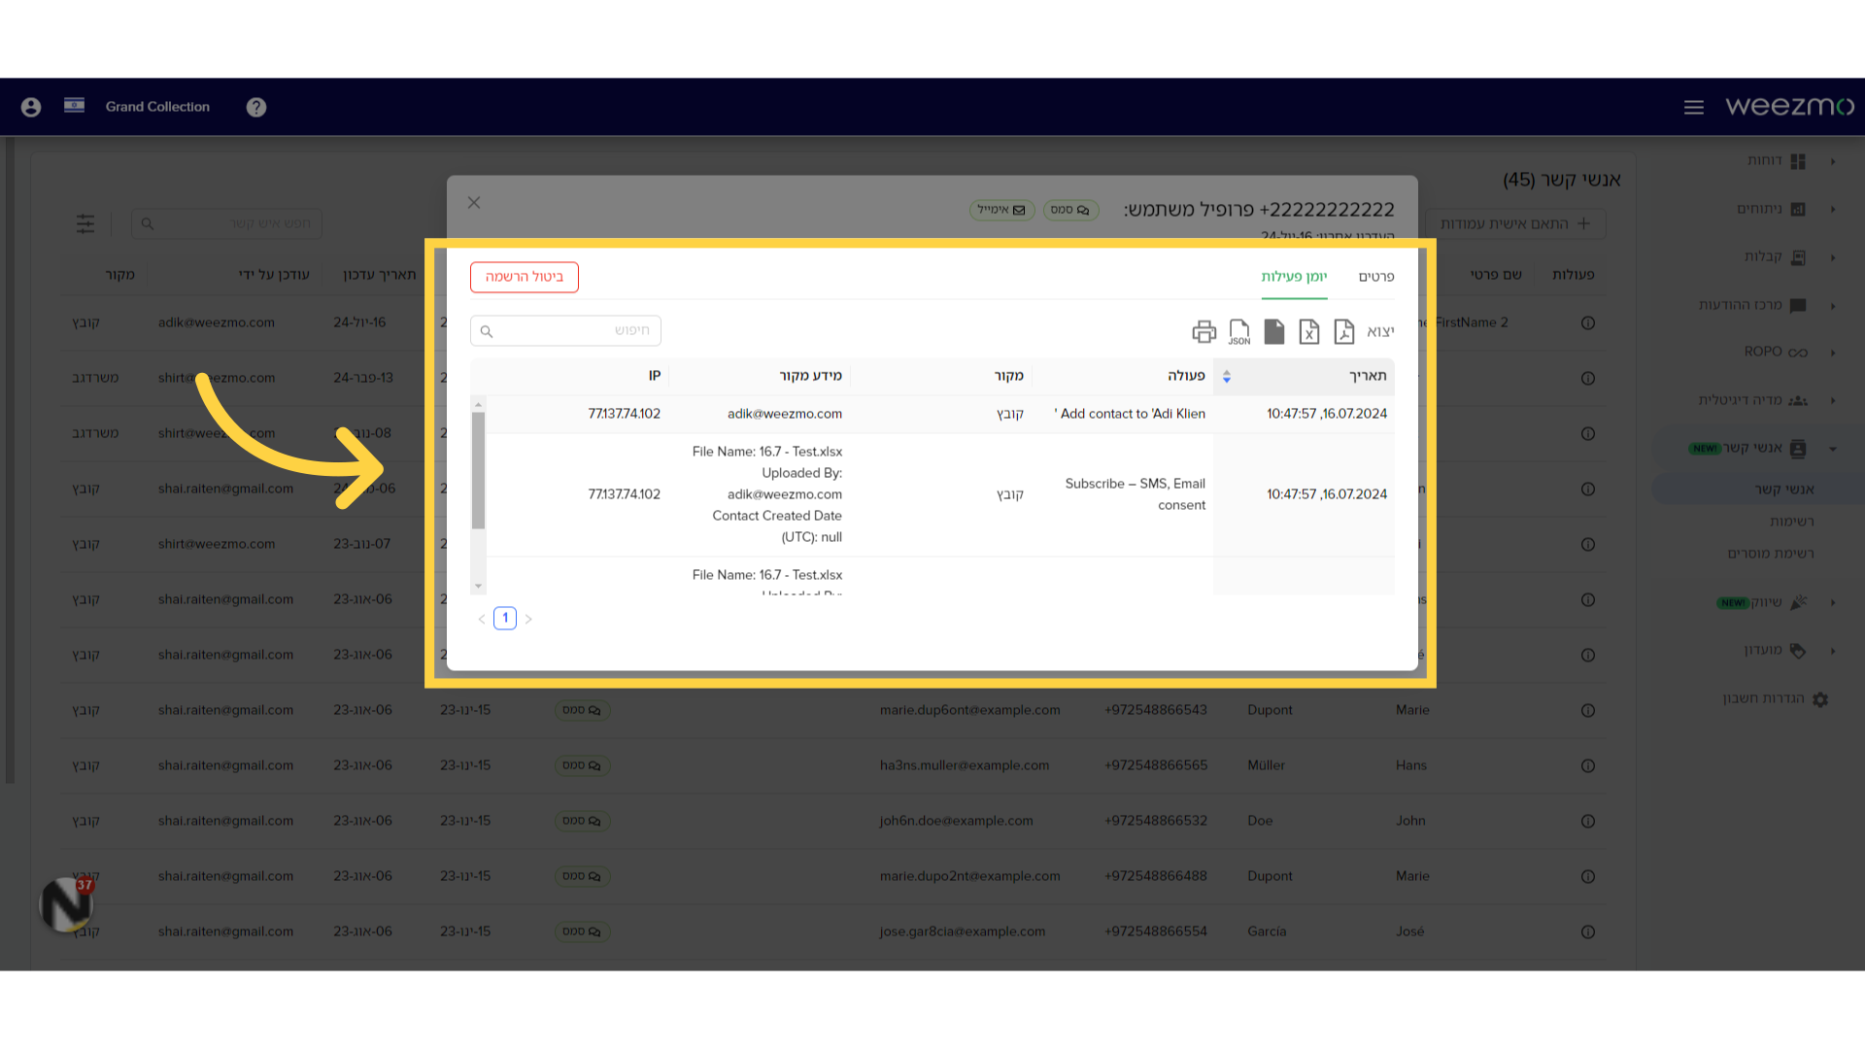Focus the חיפוש search field in the dialog
Viewport: 1865px width, 1049px height.
[565, 331]
